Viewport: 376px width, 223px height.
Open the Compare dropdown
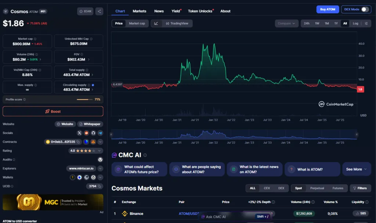[286, 23]
